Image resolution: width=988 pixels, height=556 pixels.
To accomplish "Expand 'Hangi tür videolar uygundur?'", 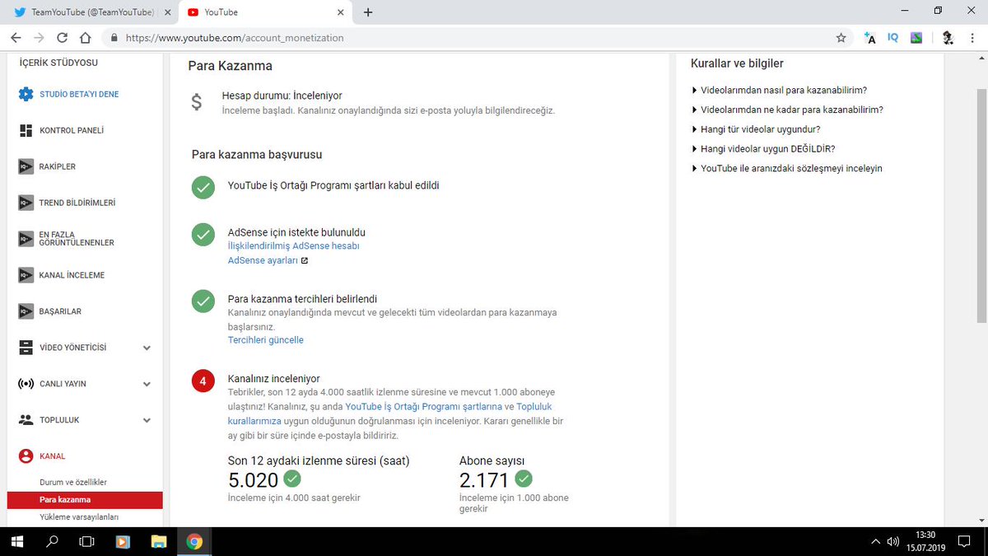I will (756, 129).
